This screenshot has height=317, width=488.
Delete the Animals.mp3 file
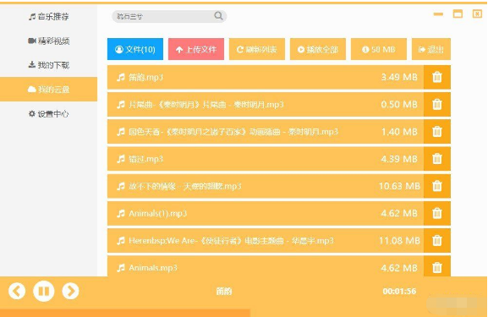click(x=437, y=266)
